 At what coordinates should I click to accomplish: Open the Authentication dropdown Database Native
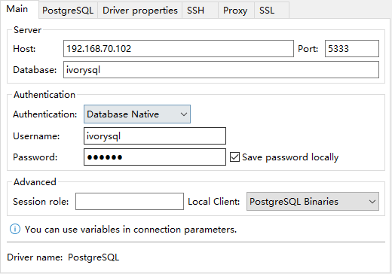tap(137, 114)
